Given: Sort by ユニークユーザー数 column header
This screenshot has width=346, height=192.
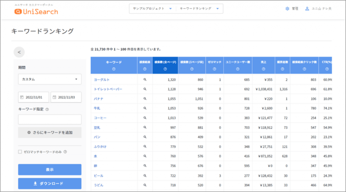Looking at the screenshot, I should [x=238, y=62].
